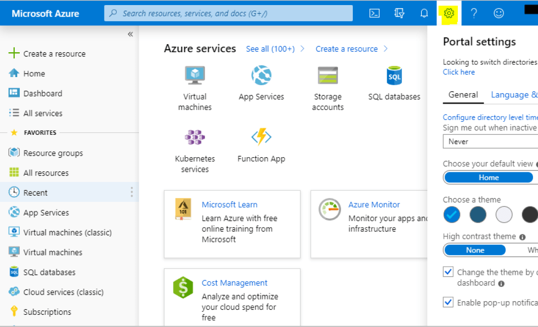Image resolution: width=538 pixels, height=327 pixels.
Task: Click the Cost Management dollar icon
Action: [183, 287]
